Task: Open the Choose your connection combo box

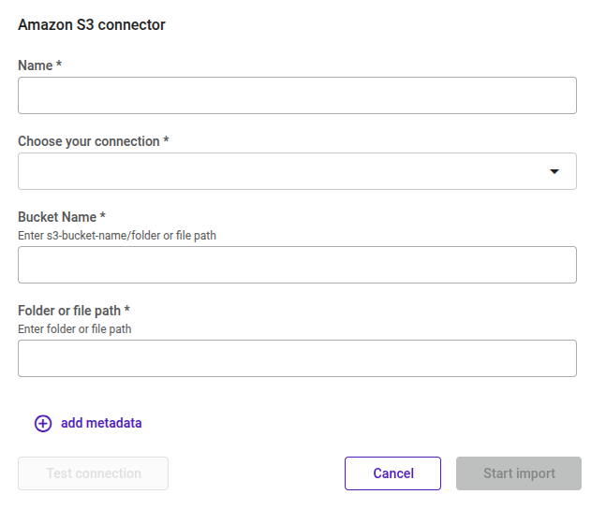Action: pos(281,171)
